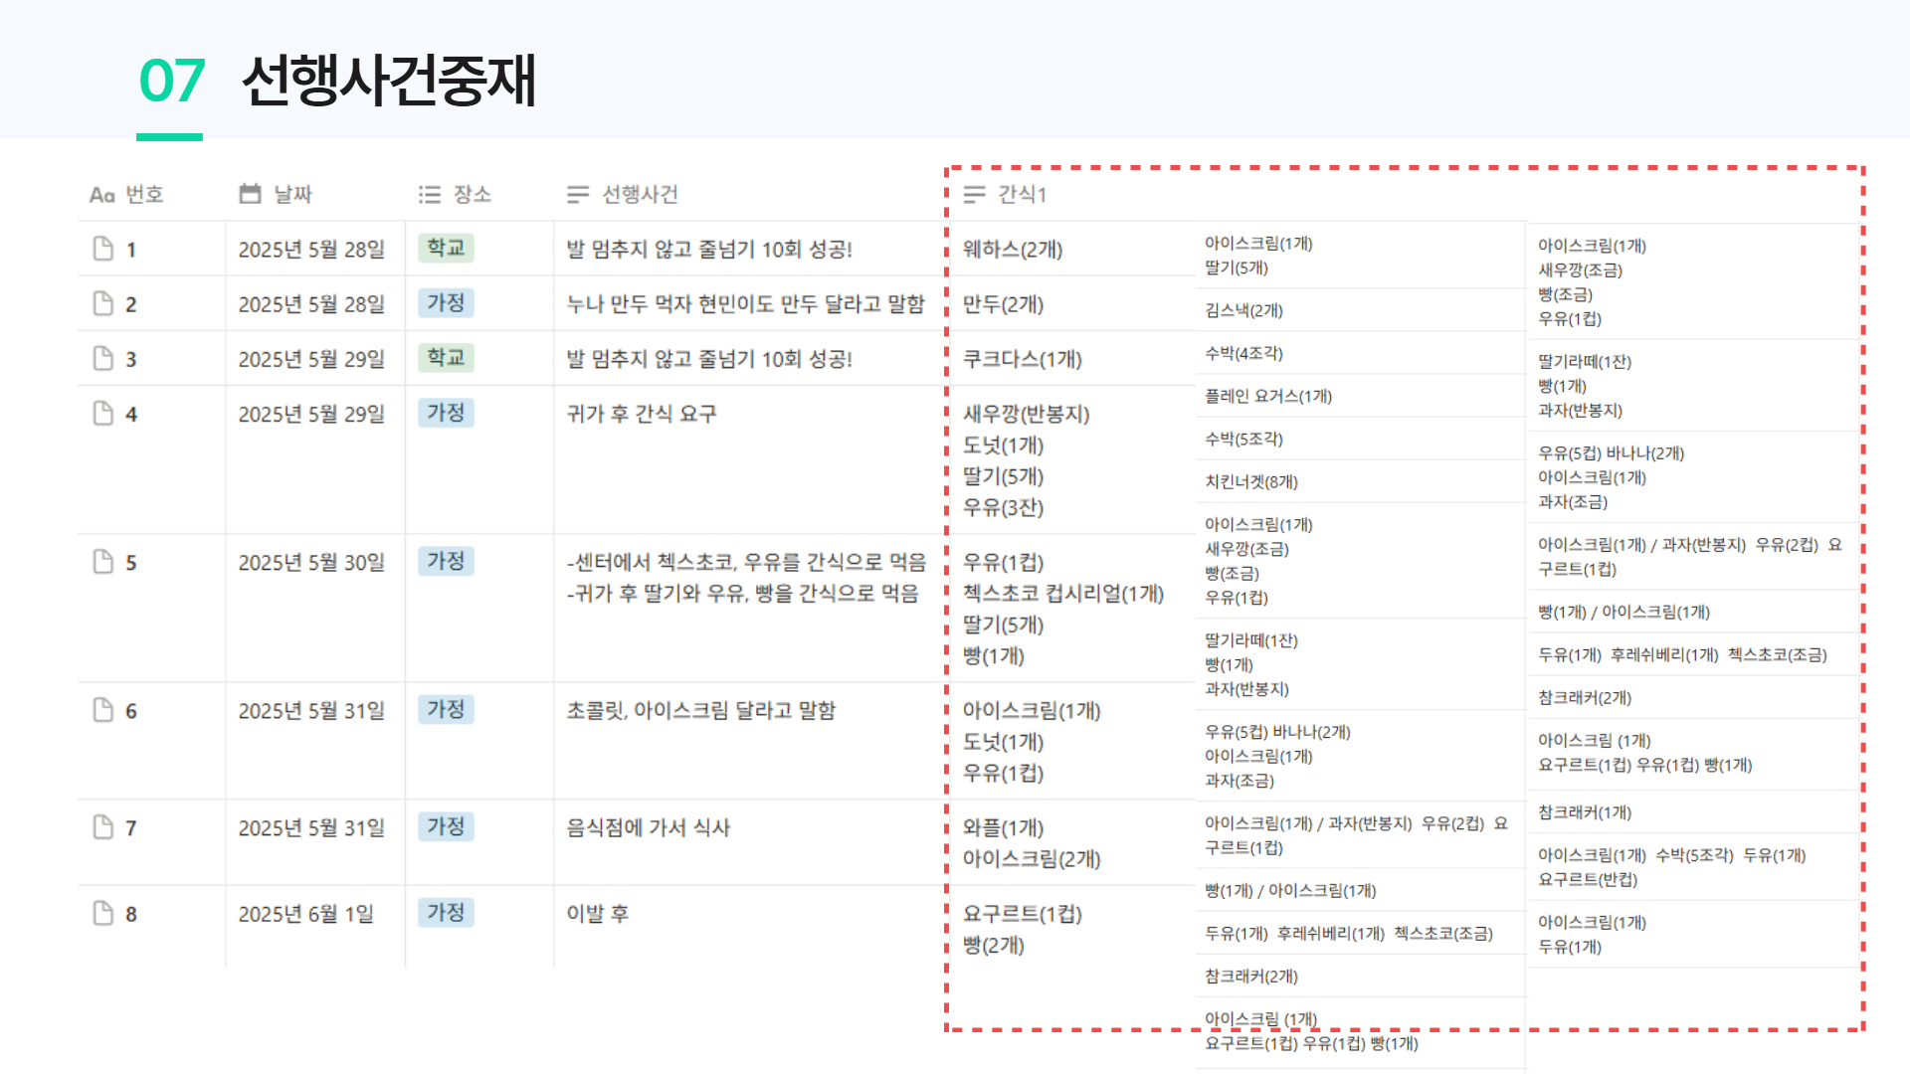This screenshot has width=1910, height=1074.
Task: Click the 웨하스(2개) snack cell
Action: tap(1012, 250)
